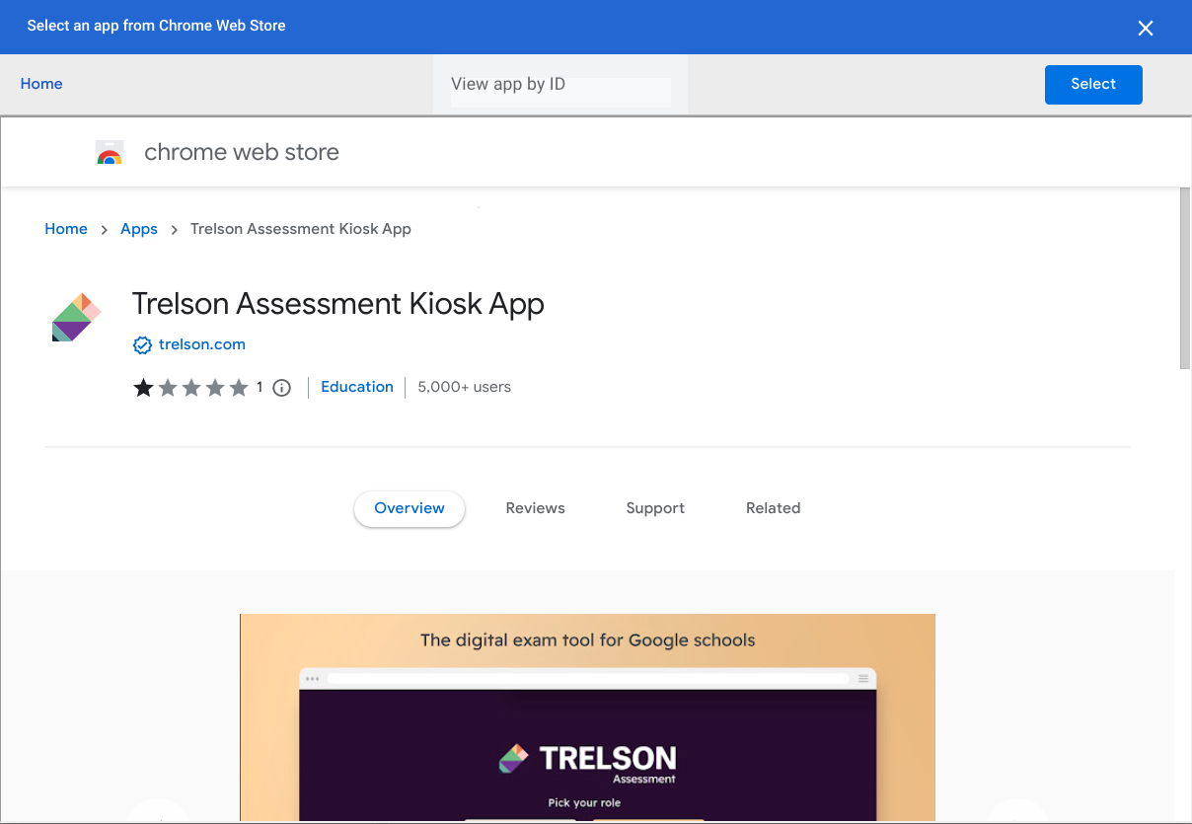Open the Support tab
The height and width of the screenshot is (824, 1192).
click(655, 507)
